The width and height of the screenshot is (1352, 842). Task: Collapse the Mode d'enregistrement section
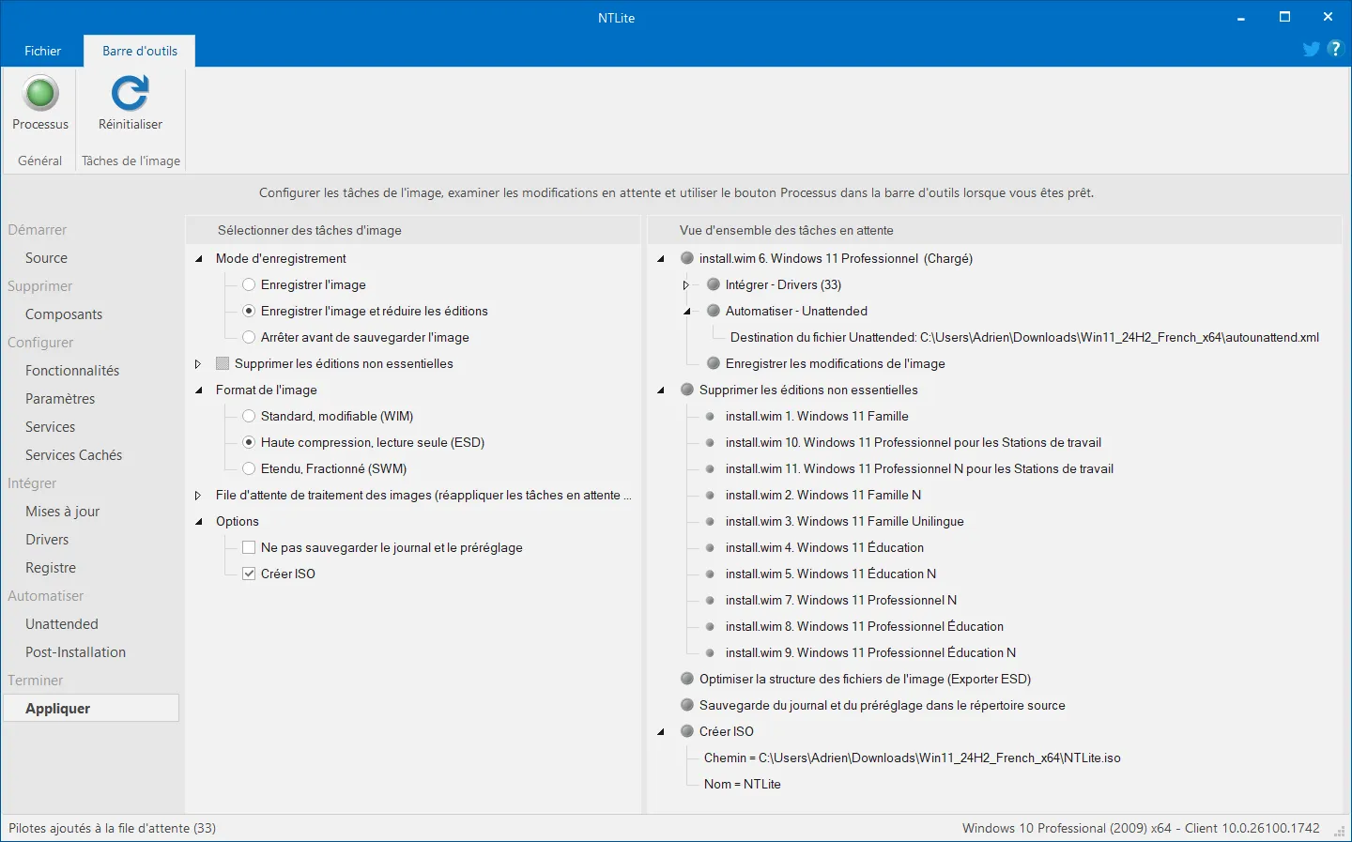198,258
